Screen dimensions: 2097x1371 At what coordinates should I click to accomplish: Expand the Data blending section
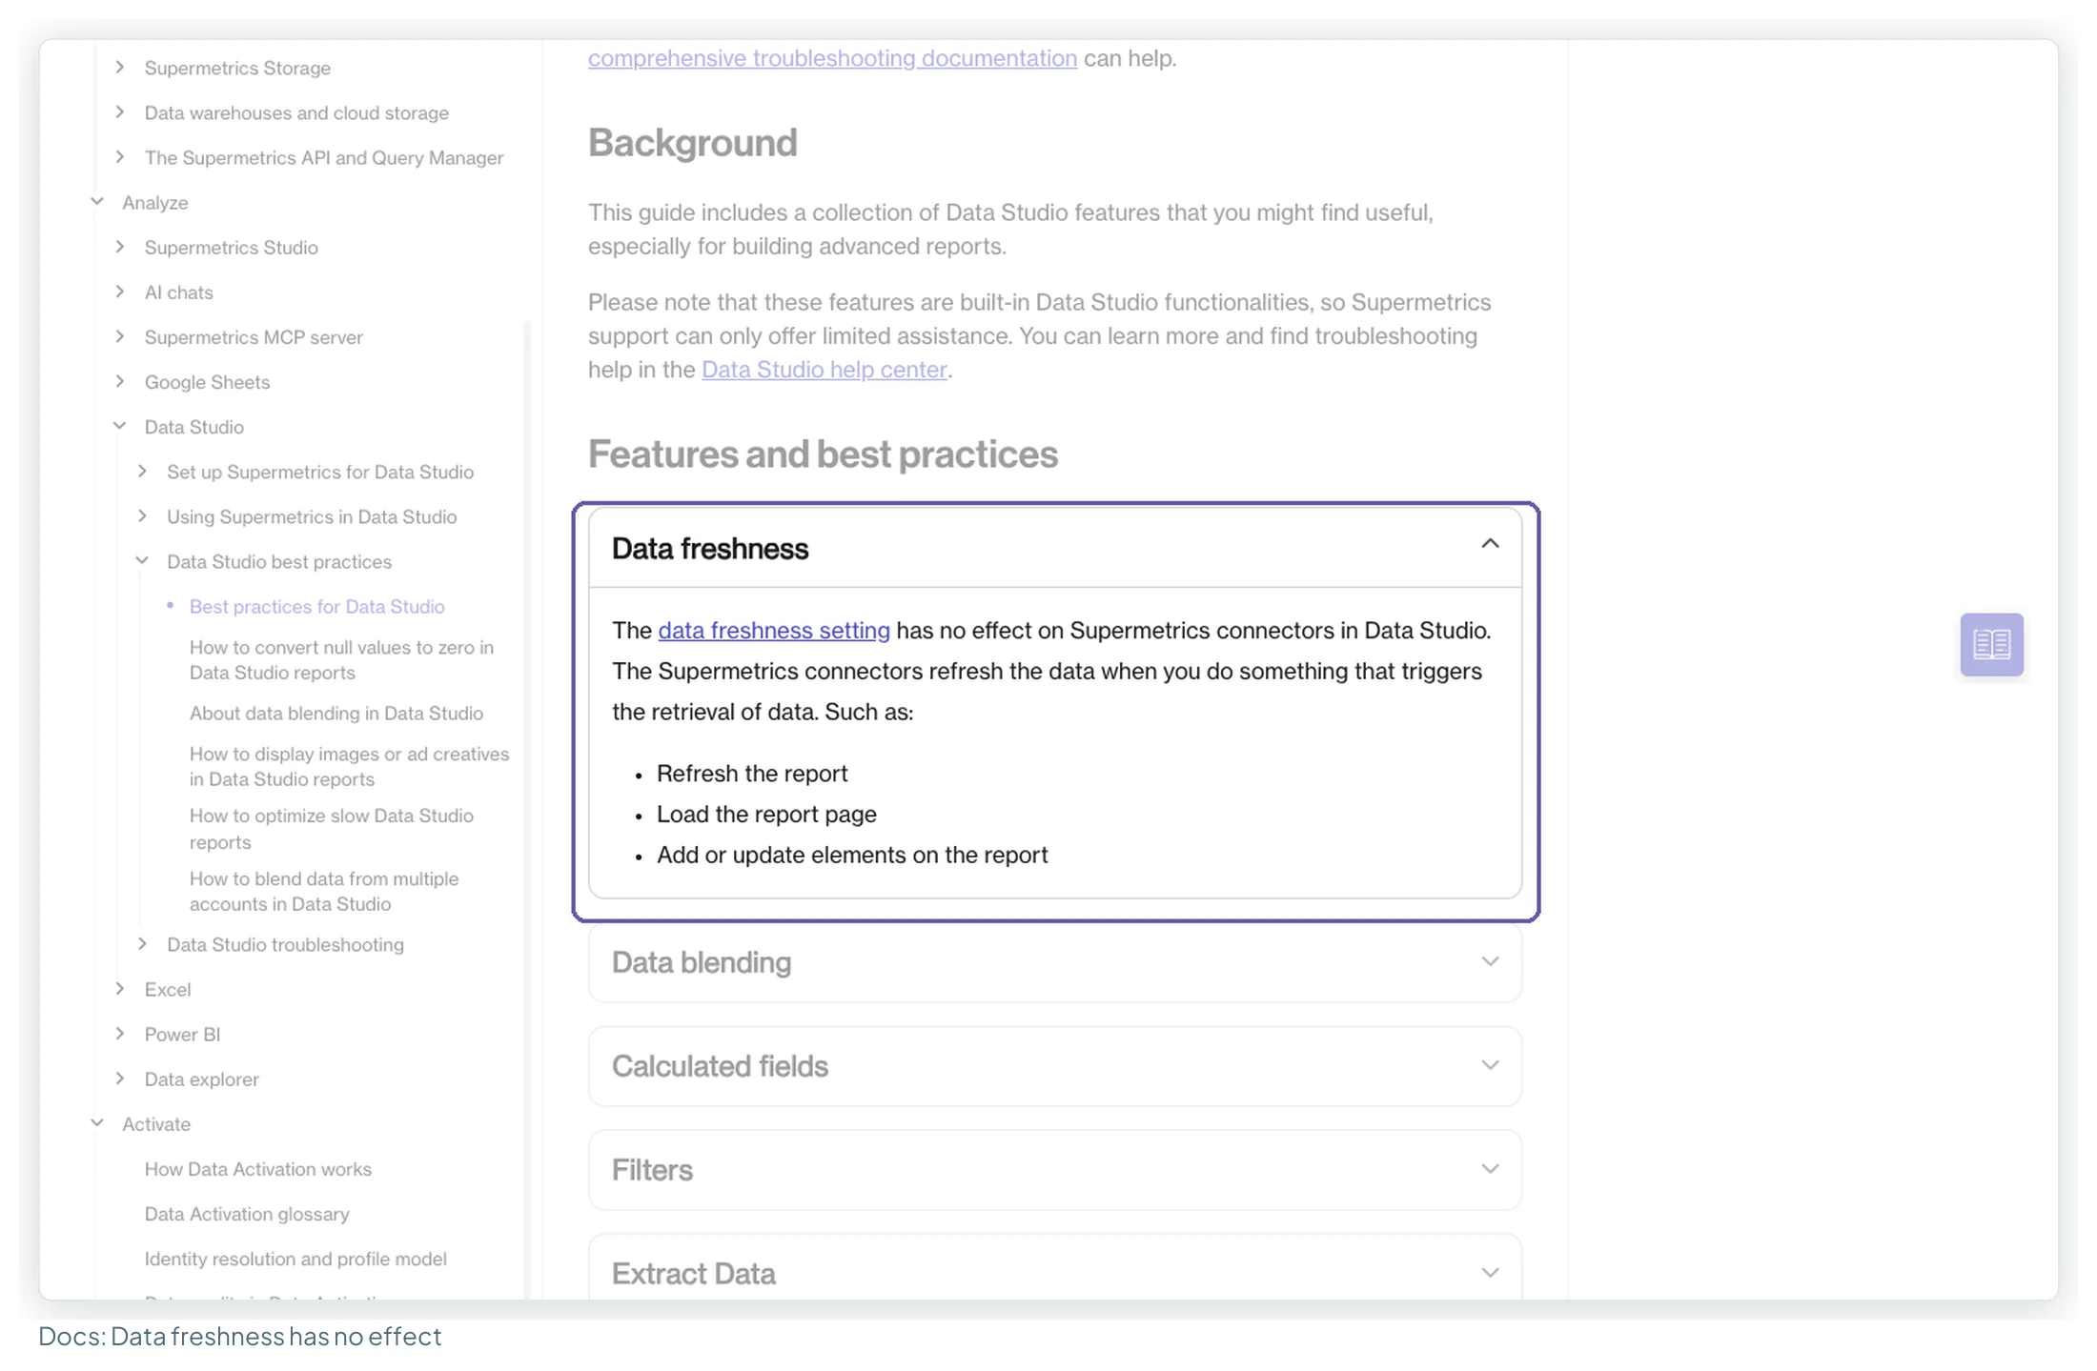1055,962
